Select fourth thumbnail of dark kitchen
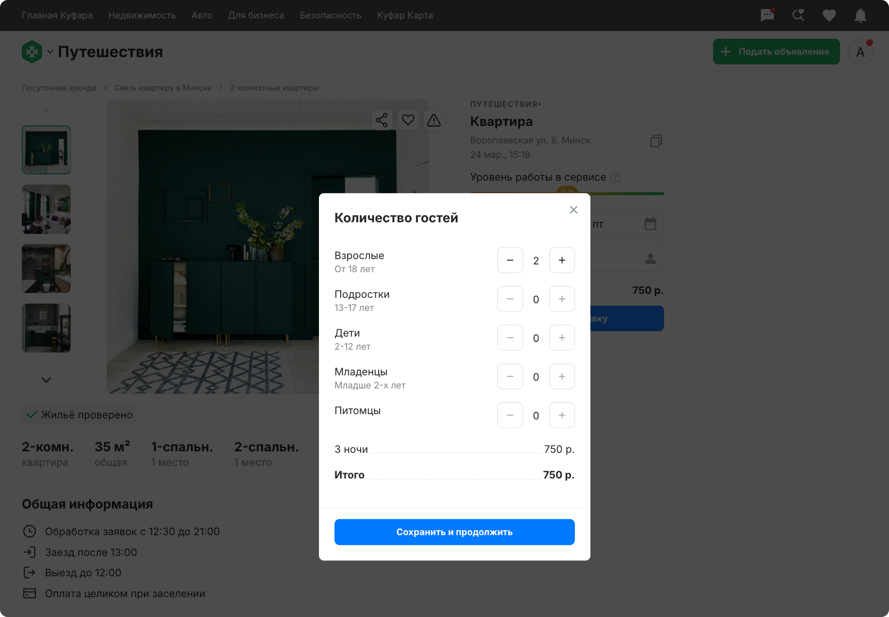The height and width of the screenshot is (617, 889). (46, 328)
